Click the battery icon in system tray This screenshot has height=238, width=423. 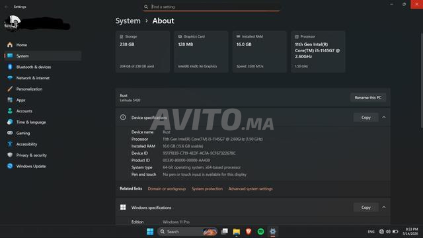(395, 231)
